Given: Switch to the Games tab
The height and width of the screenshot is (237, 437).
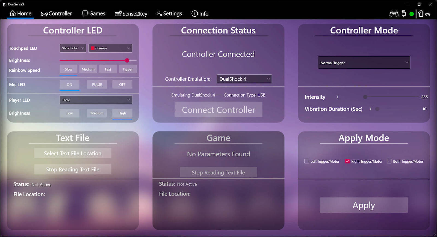Looking at the screenshot, I should click(93, 14).
